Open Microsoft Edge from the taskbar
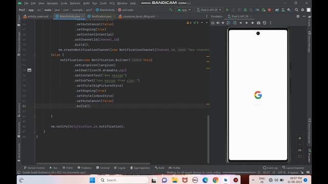Screen dimensions: 328x184 click(205, 180)
